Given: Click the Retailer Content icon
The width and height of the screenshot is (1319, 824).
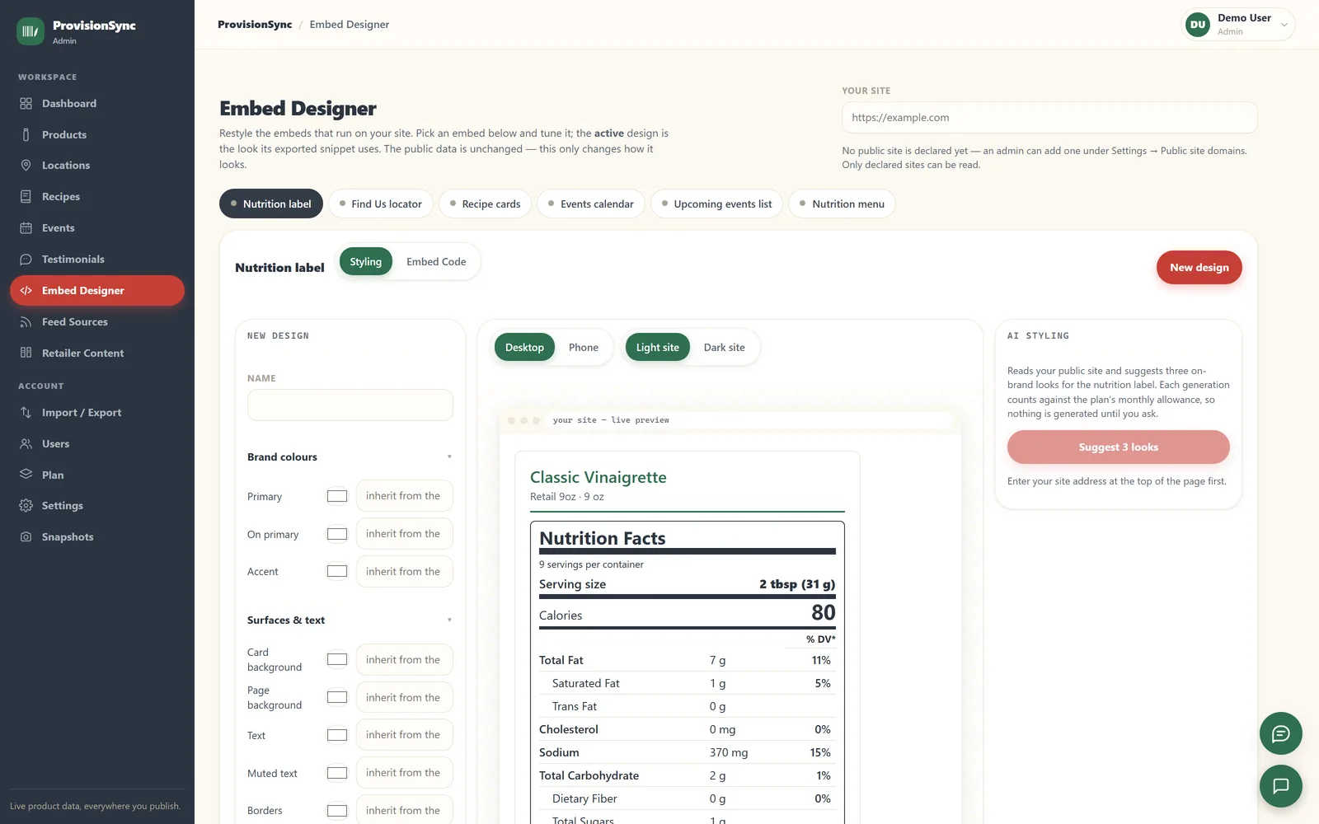Looking at the screenshot, I should click(x=26, y=353).
